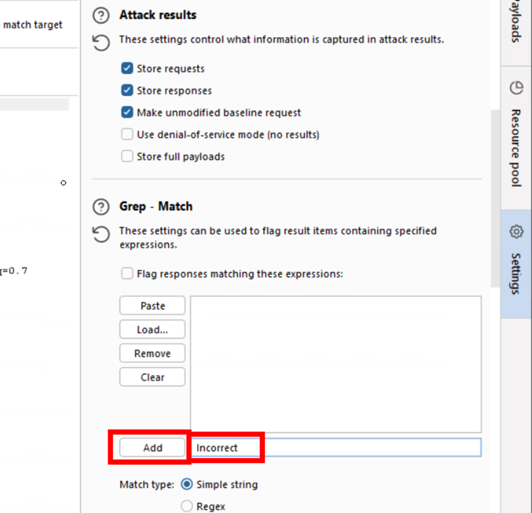Focus the expression field containing Incorrect
The image size is (532, 513).
[x=336, y=447]
